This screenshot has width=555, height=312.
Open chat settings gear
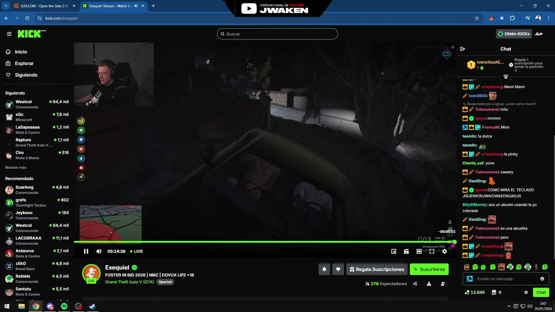point(526,292)
